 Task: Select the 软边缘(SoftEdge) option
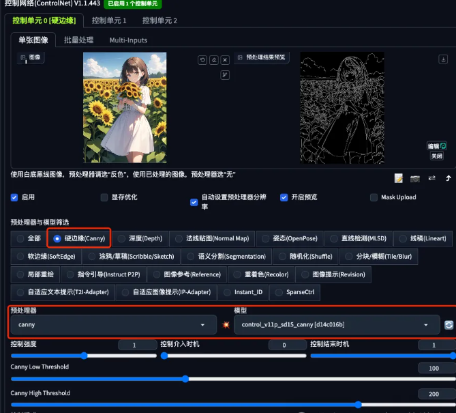click(x=46, y=257)
